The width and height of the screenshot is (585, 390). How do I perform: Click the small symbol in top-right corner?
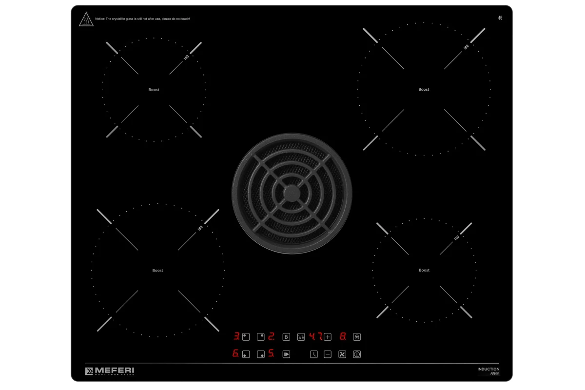[500, 18]
